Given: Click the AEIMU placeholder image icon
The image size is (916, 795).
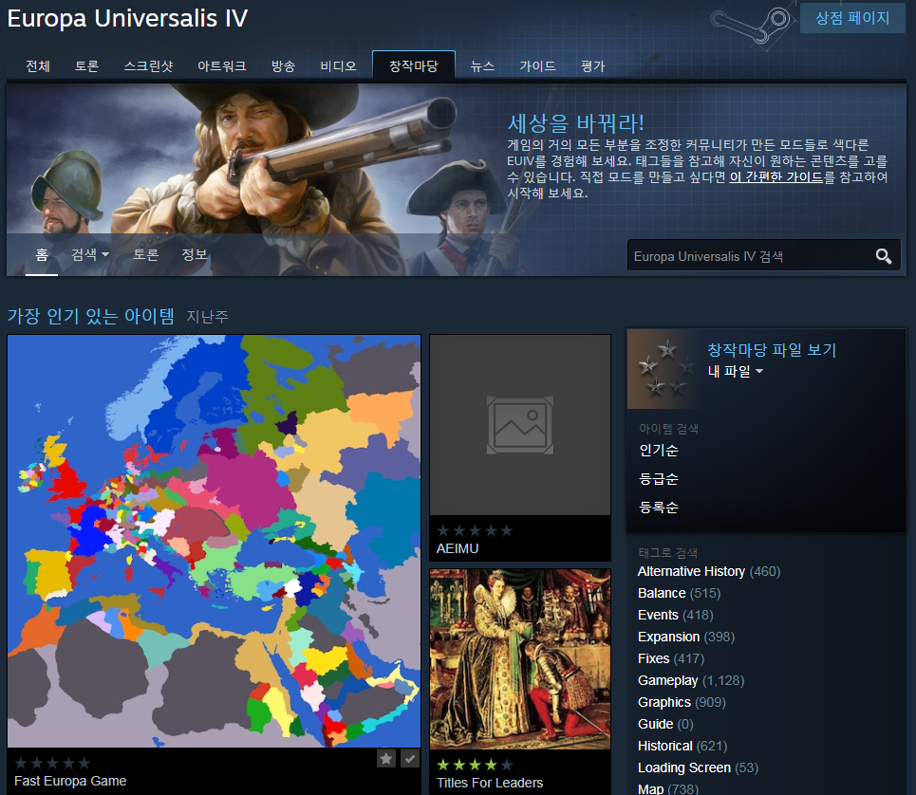Looking at the screenshot, I should pyautogui.click(x=520, y=425).
